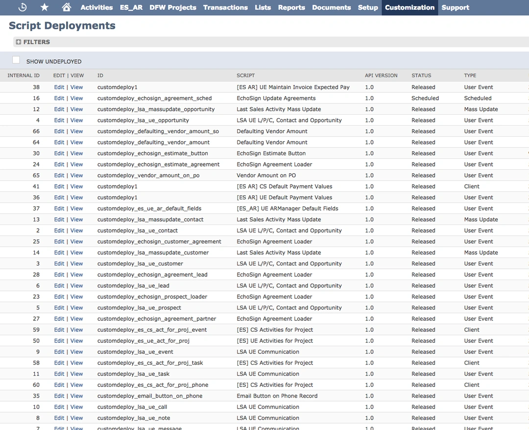Edit customdeploy_defaulting_vendor_amount_so deployment
This screenshot has width=529, height=430.
point(59,131)
